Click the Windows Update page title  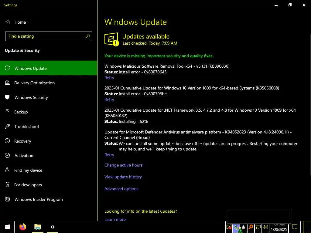(135, 22)
